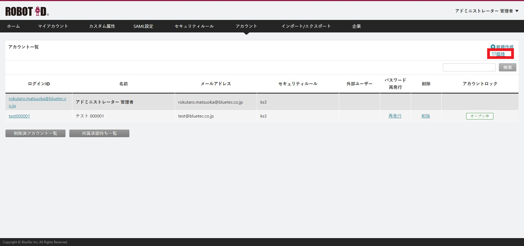Open the 所属承認待ち一覧 list
The height and width of the screenshot is (246, 524).
pos(99,133)
